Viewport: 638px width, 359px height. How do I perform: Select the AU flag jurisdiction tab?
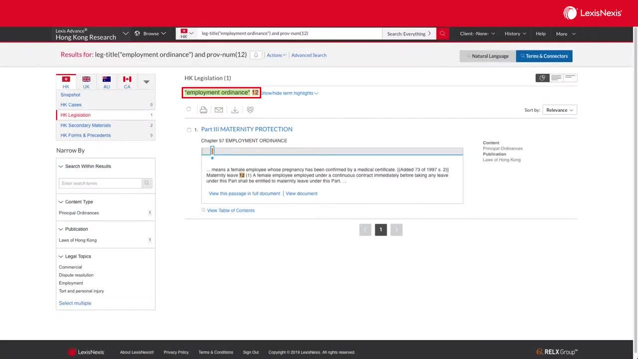click(x=107, y=82)
